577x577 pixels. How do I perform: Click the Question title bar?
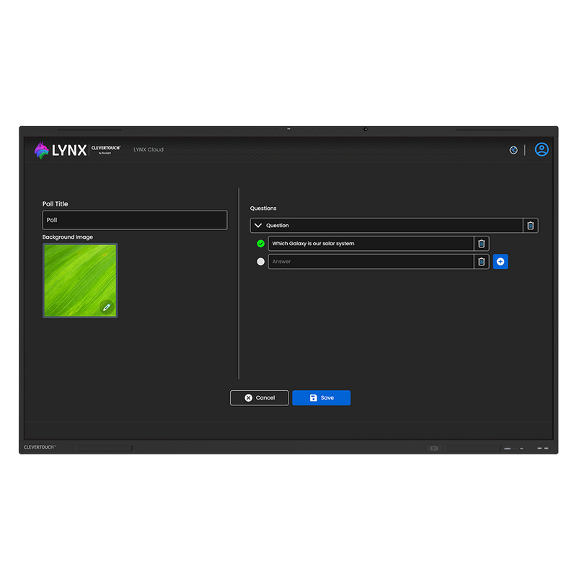pos(389,226)
